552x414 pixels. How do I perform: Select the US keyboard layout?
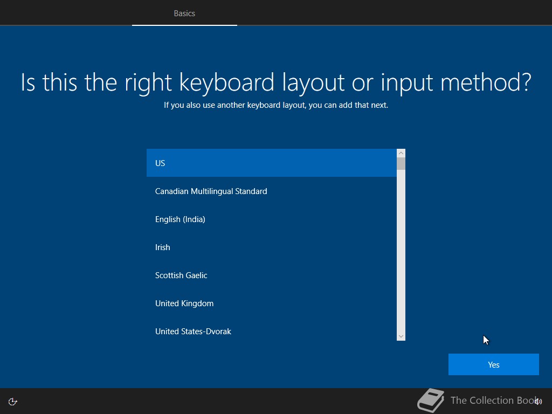[272, 163]
